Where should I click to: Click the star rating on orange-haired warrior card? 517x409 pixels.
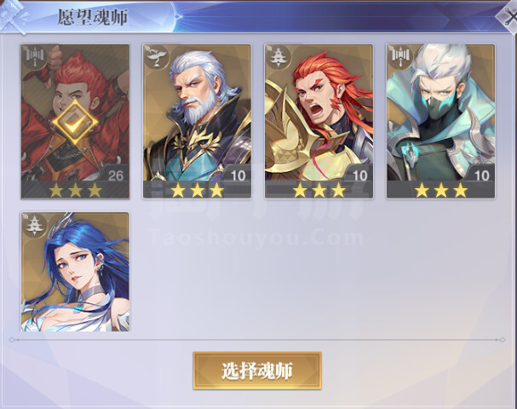[319, 190]
